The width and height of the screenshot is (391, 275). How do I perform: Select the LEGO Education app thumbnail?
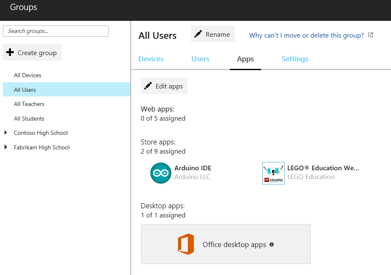(274, 173)
